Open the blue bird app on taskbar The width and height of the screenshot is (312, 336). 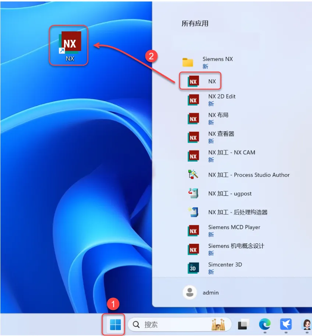coord(286,324)
